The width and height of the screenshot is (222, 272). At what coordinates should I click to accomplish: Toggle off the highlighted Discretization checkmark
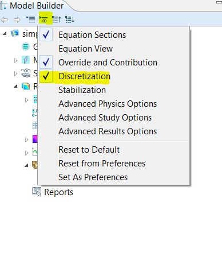click(x=46, y=76)
